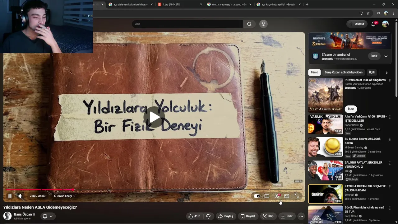Pause the video with the pause button
398x224 pixels.
pos(10,196)
